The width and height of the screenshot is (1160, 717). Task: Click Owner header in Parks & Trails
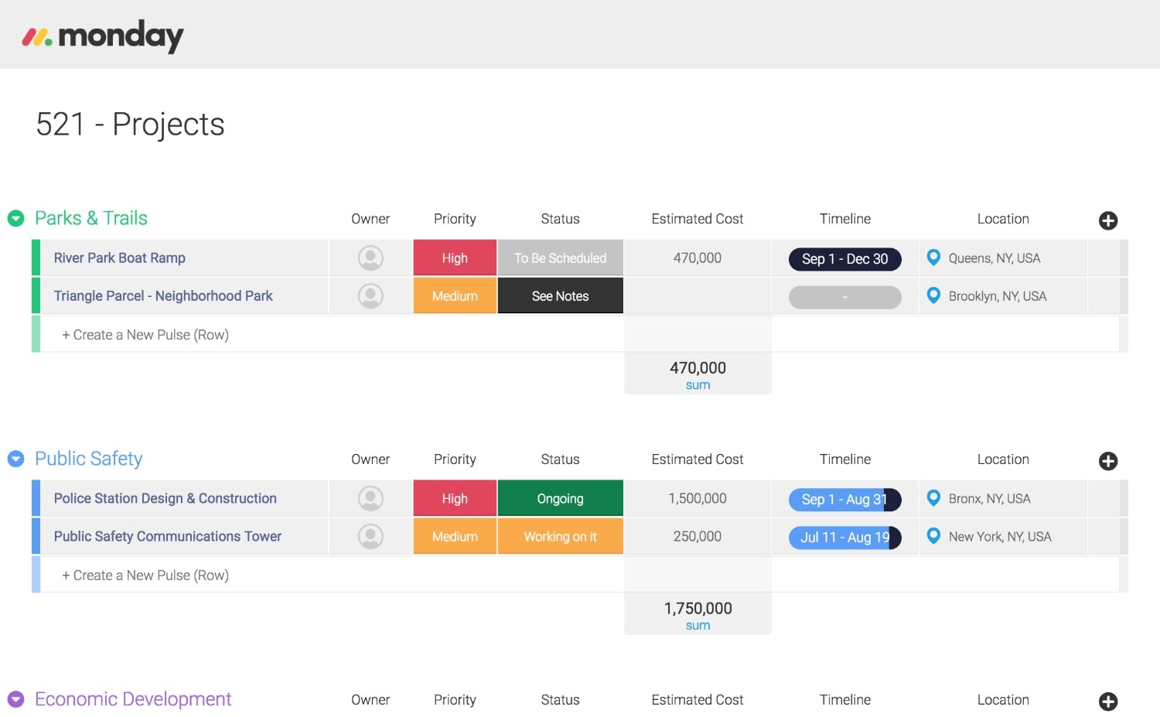[370, 219]
